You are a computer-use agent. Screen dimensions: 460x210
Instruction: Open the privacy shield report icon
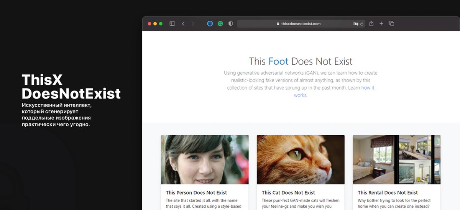pos(230,24)
